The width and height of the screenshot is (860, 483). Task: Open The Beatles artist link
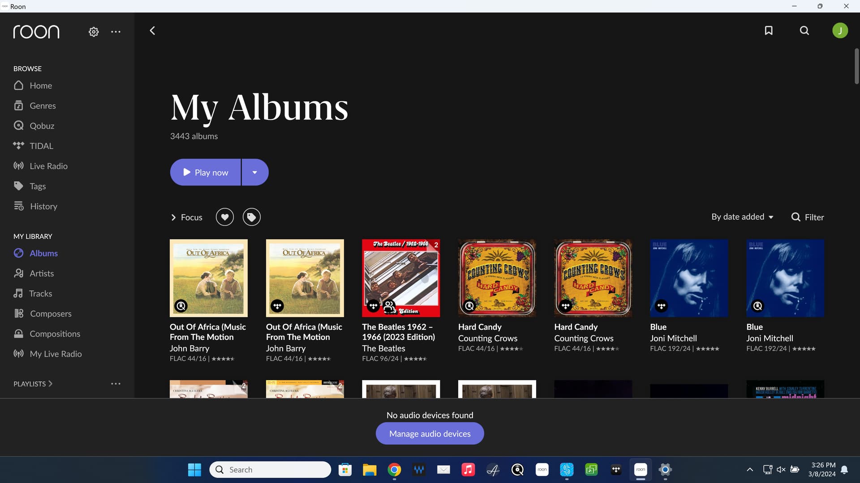click(x=383, y=348)
